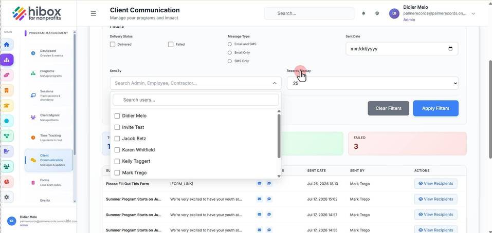The height and width of the screenshot is (233, 492).
Task: Open the settings gear icon in the header
Action: 377,13
